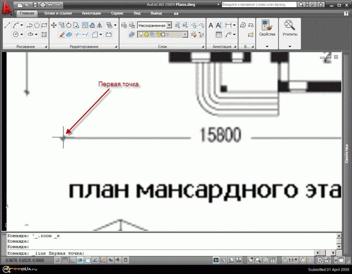The width and height of the screenshot is (352, 274).
Task: Open the Несохраненная layer state dropdown
Action: pyautogui.click(x=169, y=25)
